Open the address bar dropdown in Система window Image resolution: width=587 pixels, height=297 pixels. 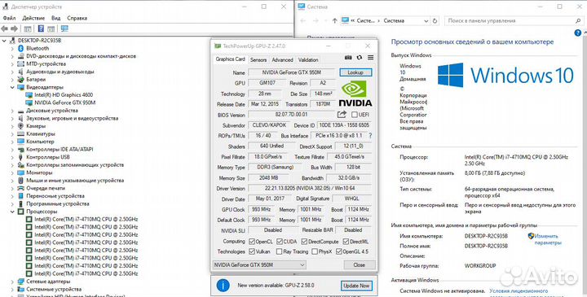[426, 21]
